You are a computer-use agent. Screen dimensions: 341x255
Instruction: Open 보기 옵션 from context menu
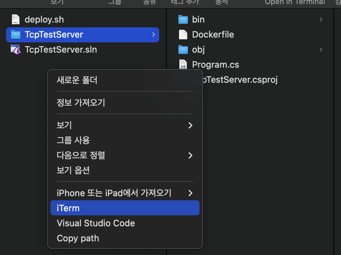pos(125,170)
